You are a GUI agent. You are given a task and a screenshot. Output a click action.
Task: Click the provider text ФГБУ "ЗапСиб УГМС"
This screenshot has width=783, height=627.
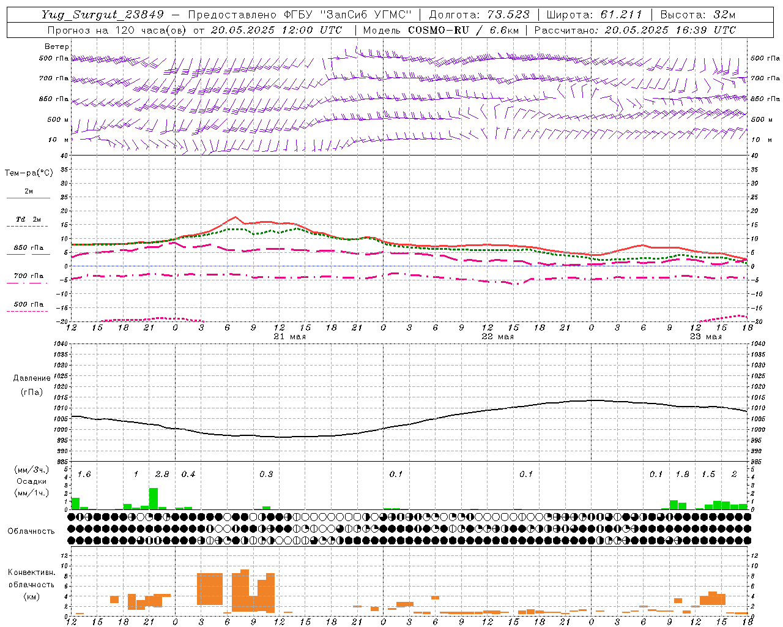coord(347,15)
